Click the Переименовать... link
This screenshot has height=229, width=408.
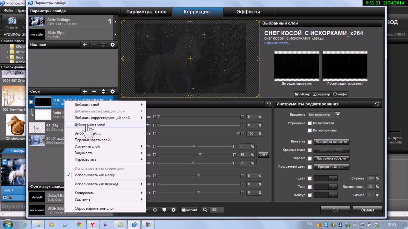278,43
